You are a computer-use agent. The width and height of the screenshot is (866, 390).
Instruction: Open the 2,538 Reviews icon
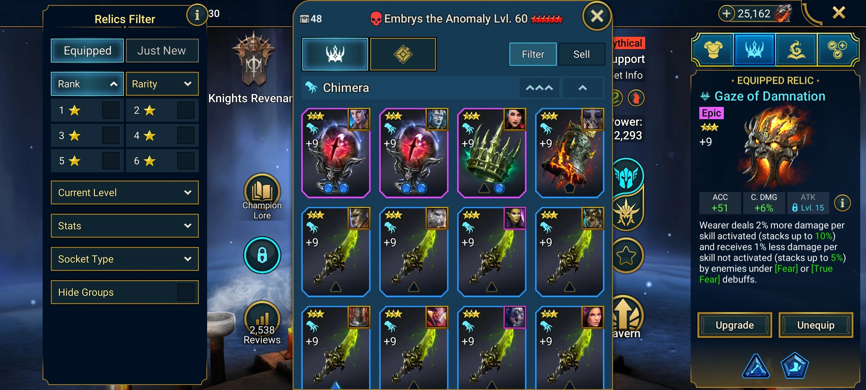point(262,320)
